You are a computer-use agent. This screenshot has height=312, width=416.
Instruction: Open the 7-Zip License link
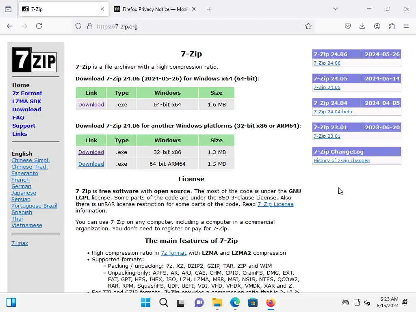(x=275, y=204)
